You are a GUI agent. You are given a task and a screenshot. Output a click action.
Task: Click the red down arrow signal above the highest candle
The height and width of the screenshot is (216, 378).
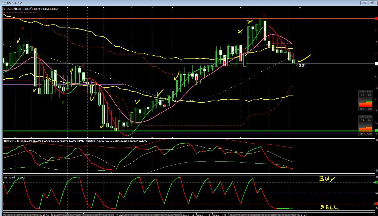[264, 16]
